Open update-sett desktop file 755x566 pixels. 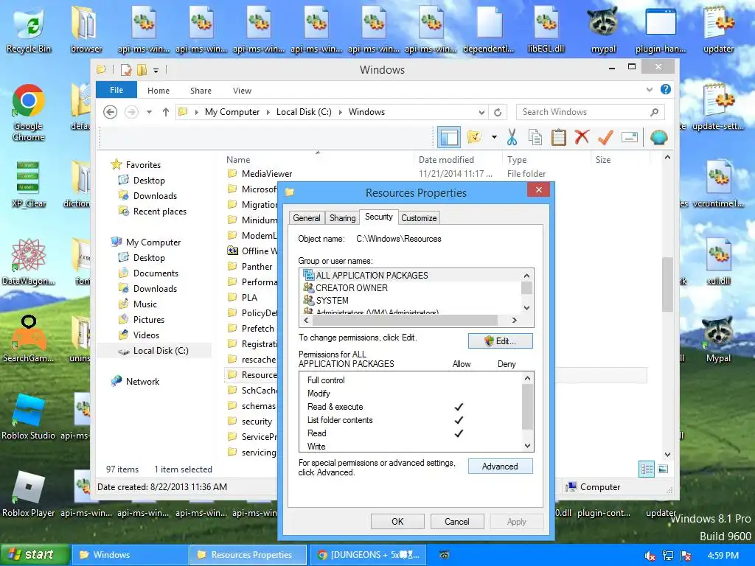(718, 107)
